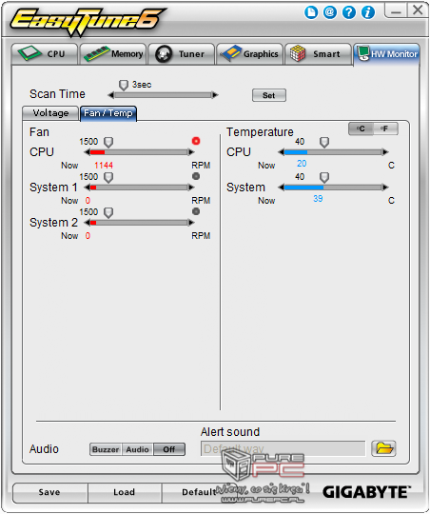
Task: Decrease System 1 fan threshold left arrow
Action: tap(87, 188)
